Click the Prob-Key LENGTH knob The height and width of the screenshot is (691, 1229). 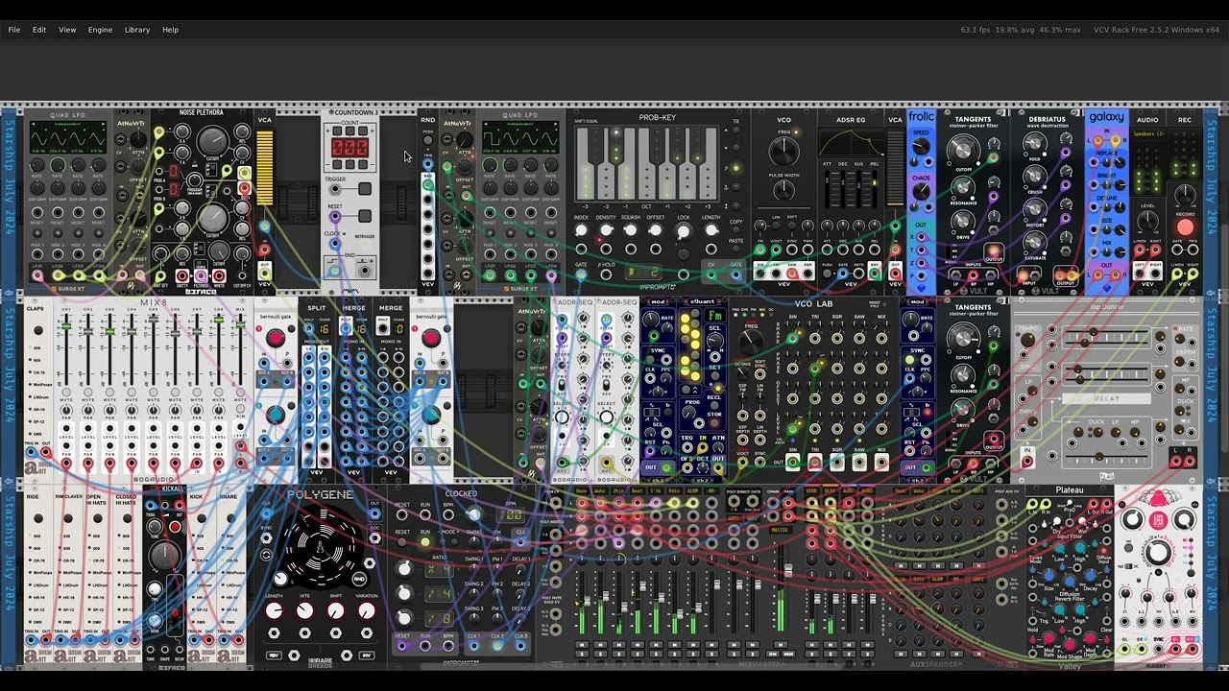coord(711,231)
